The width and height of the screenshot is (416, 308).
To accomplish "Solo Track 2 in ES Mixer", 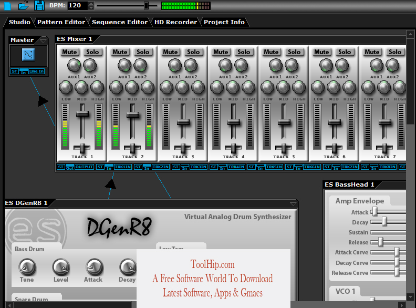I will point(143,52).
